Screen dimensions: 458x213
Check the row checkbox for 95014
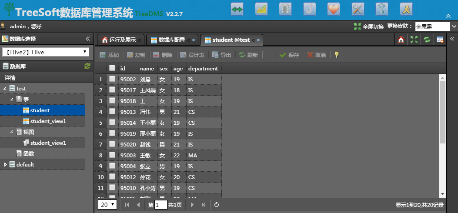(x=112, y=122)
